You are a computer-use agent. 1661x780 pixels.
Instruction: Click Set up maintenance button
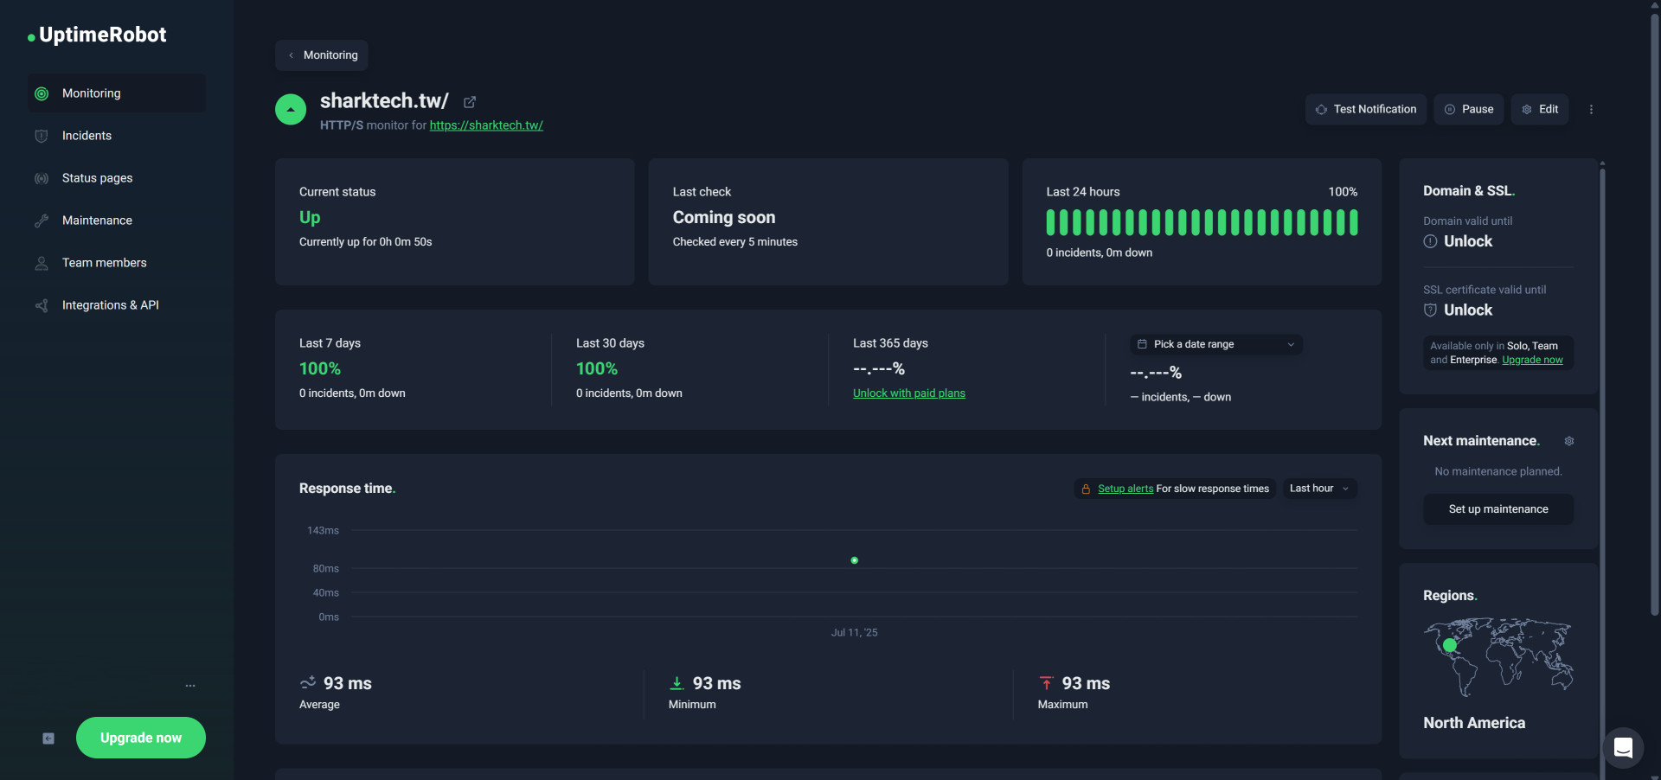tap(1498, 509)
